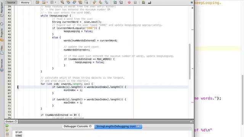
Task: Click the 'String currentWord = scan.next();' line
Action: (x=77, y=22)
